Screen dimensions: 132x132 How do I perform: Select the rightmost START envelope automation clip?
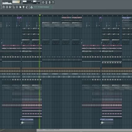(107, 122)
